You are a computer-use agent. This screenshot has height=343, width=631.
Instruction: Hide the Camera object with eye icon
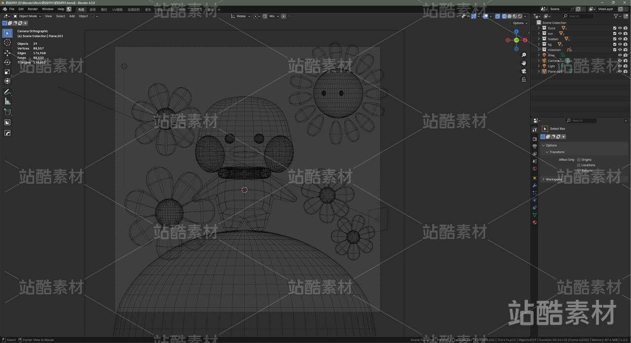620,61
